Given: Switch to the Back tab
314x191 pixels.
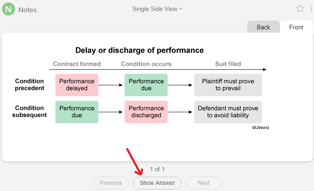Looking at the screenshot, I should coord(263,27).
